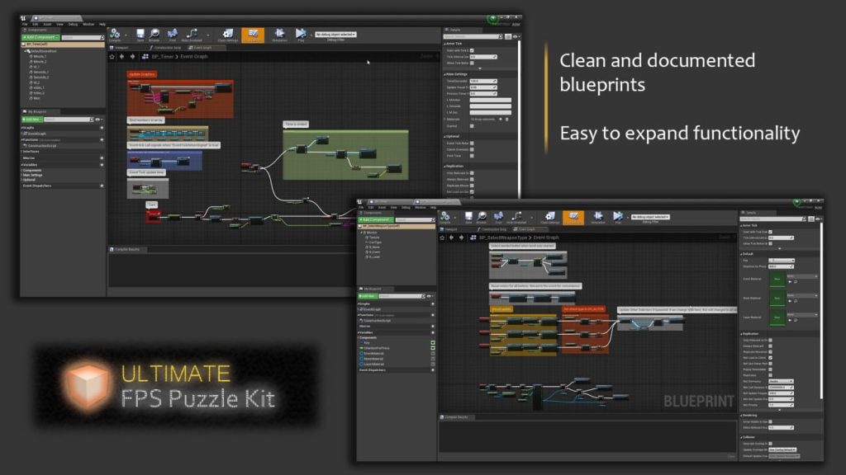This screenshot has height=475, width=846.
Task: Collapse the Main Settings section in BP_Timer details
Action: pyautogui.click(x=444, y=75)
